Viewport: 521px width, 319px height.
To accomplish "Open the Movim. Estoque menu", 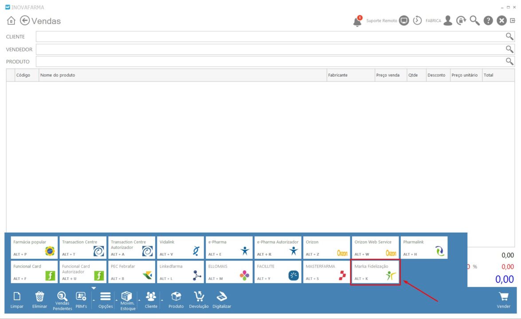I will click(127, 296).
